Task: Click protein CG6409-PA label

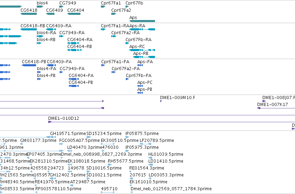Action: pos(59,61)
